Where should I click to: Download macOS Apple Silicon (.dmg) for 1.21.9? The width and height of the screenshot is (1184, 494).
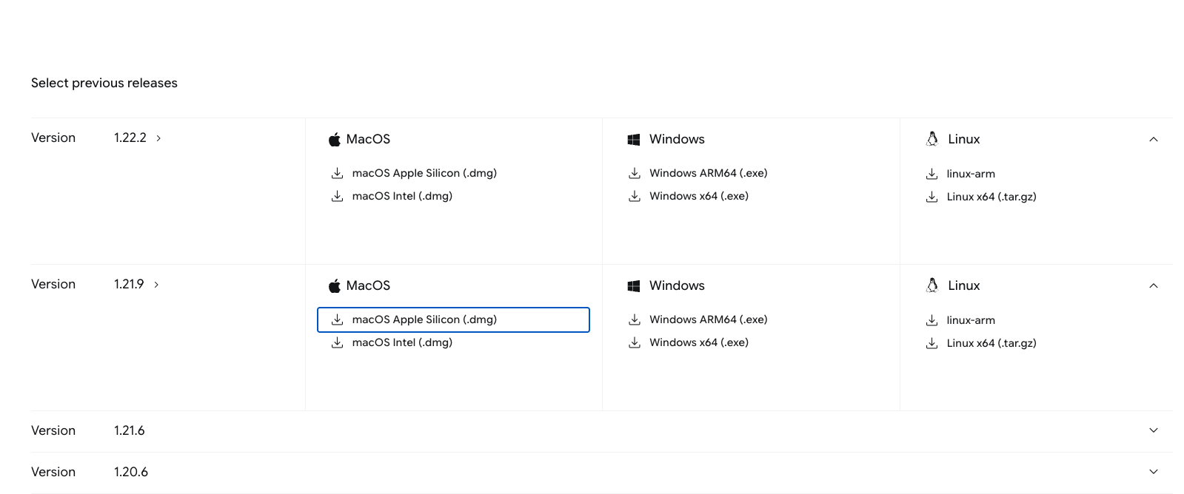(x=453, y=319)
